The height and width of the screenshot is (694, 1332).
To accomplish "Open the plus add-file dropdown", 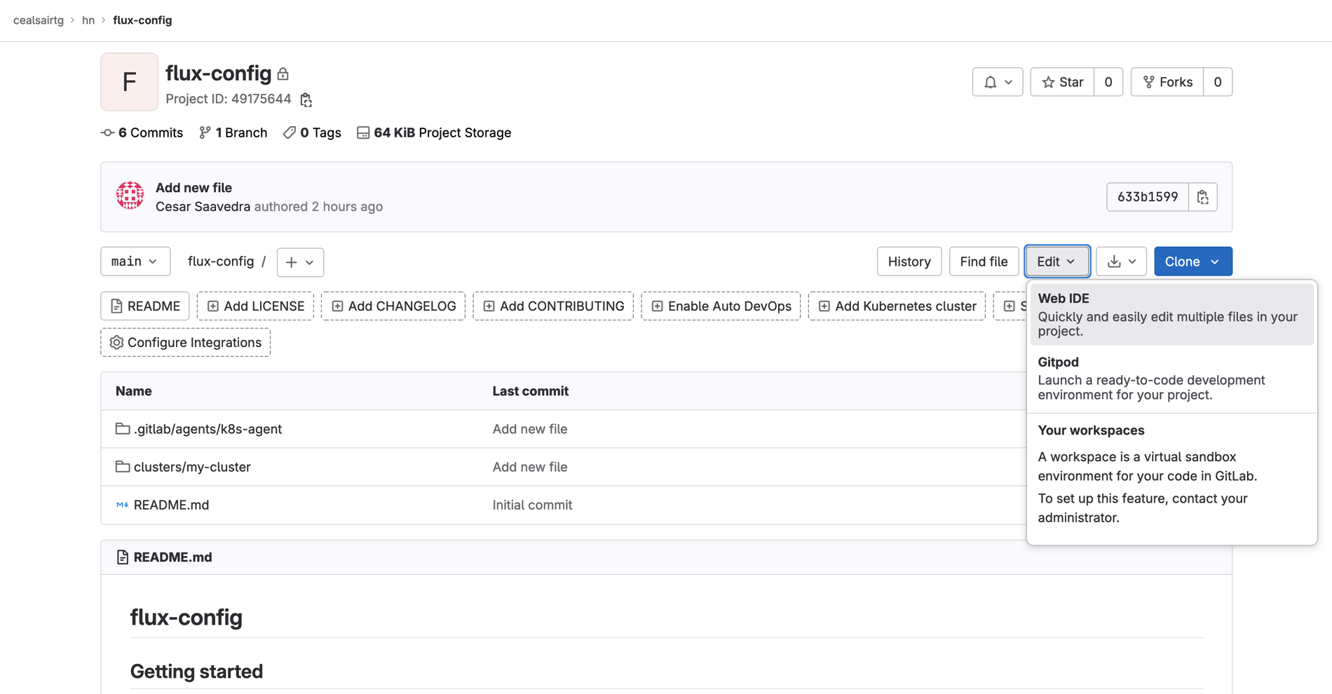I will coord(300,262).
